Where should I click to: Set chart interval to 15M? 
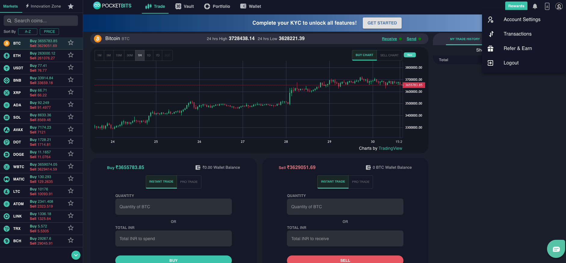[119, 55]
